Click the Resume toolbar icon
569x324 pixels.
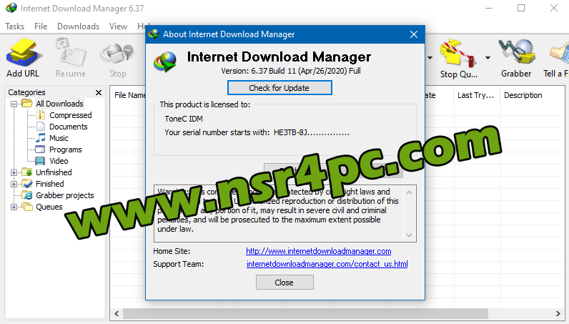(70, 53)
